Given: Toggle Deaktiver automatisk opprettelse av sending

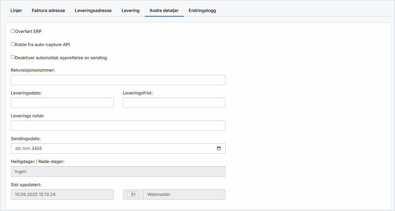Looking at the screenshot, I should pos(13,57).
